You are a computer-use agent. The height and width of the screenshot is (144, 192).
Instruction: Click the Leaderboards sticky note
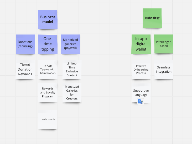(48, 119)
